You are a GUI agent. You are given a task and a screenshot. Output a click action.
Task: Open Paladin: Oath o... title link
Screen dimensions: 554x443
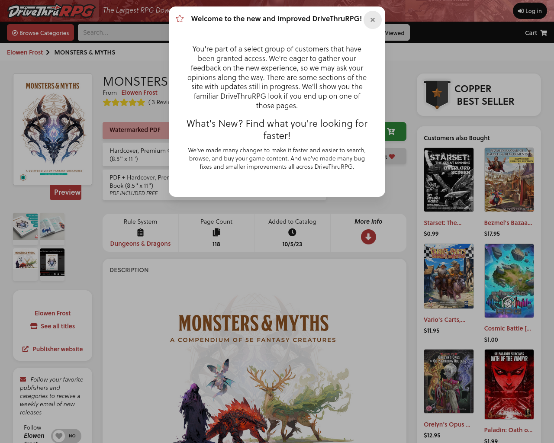click(x=508, y=430)
